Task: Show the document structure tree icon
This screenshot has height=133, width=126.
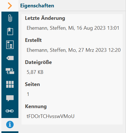Action: click(x=10, y=45)
